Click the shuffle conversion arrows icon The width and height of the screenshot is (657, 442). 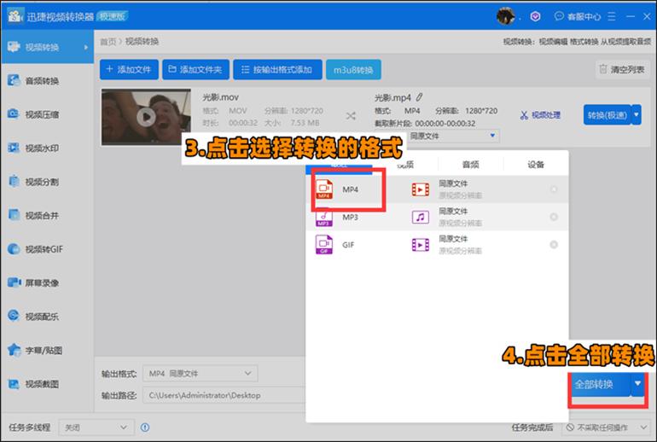pyautogui.click(x=351, y=116)
